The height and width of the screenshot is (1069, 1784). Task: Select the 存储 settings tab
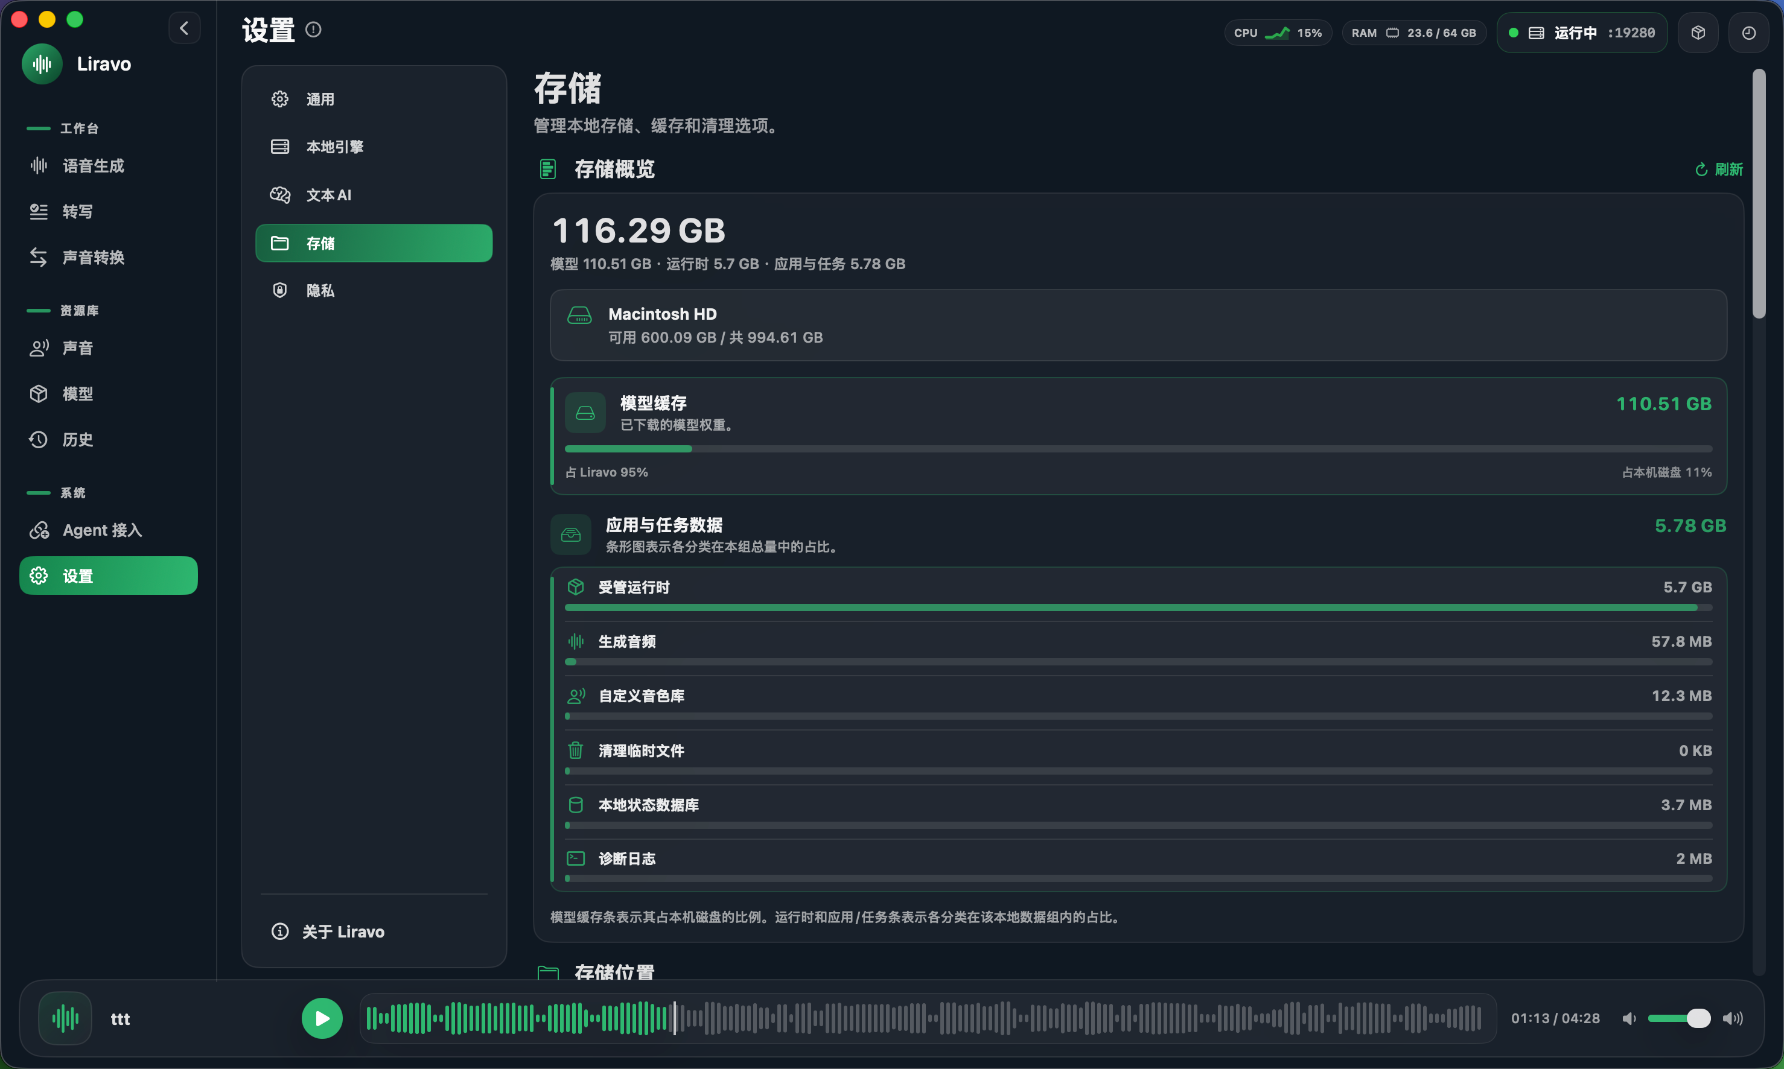pos(374,243)
